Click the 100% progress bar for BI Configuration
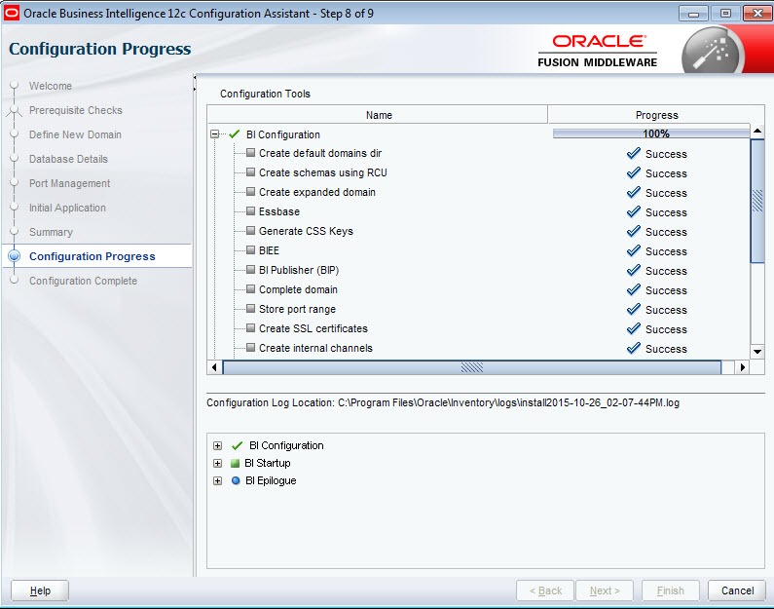 pyautogui.click(x=651, y=133)
